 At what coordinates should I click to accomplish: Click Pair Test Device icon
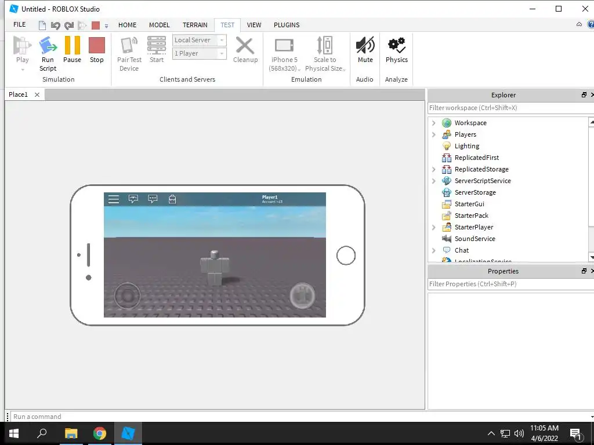point(129,45)
